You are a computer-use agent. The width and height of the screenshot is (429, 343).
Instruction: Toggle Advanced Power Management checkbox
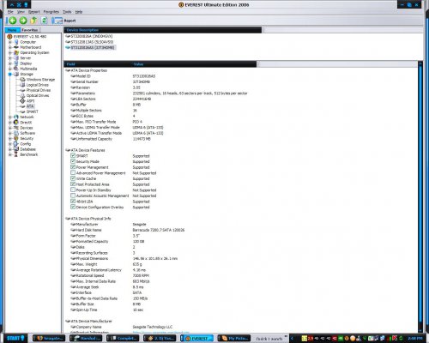(x=73, y=172)
